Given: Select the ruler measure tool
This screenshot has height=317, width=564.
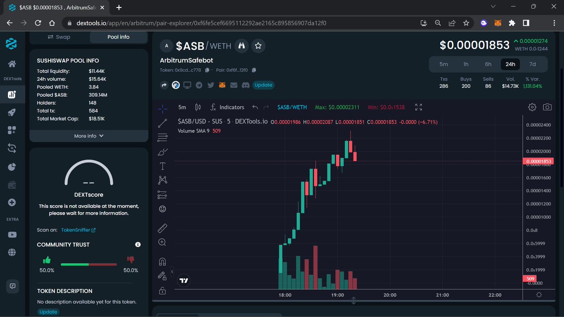Looking at the screenshot, I should [163, 228].
